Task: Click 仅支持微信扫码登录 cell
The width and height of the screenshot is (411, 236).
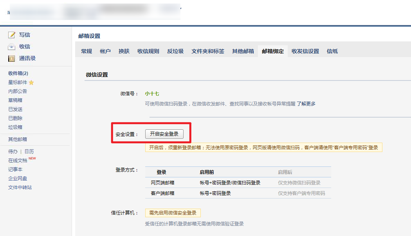Action: pyautogui.click(x=299, y=182)
